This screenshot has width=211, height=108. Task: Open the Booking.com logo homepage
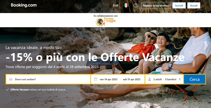point(24,5)
